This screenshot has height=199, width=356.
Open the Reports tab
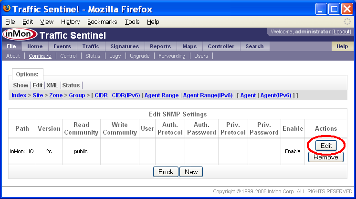pos(160,46)
